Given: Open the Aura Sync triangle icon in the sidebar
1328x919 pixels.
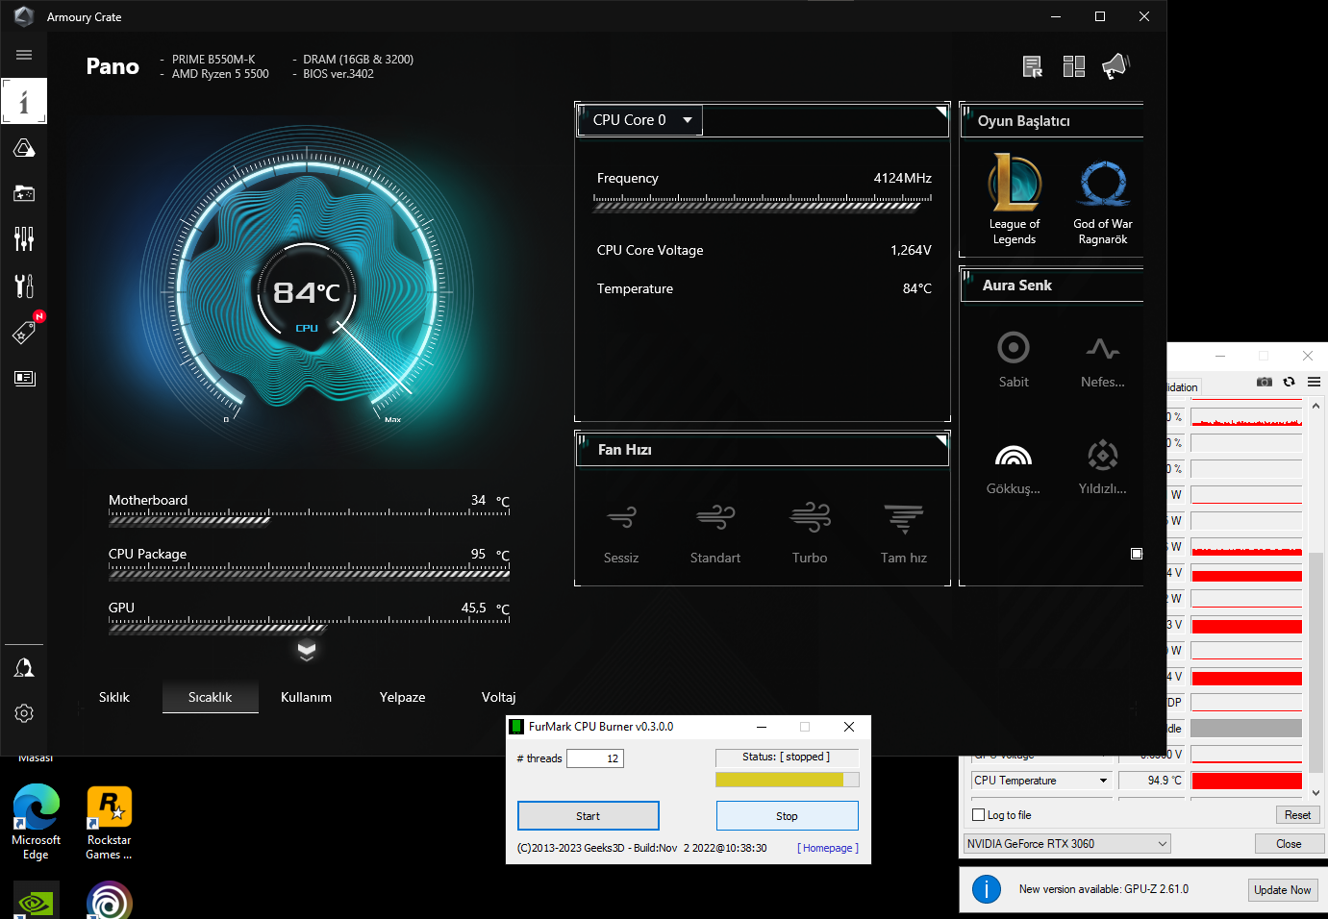Looking at the screenshot, I should pyautogui.click(x=24, y=148).
